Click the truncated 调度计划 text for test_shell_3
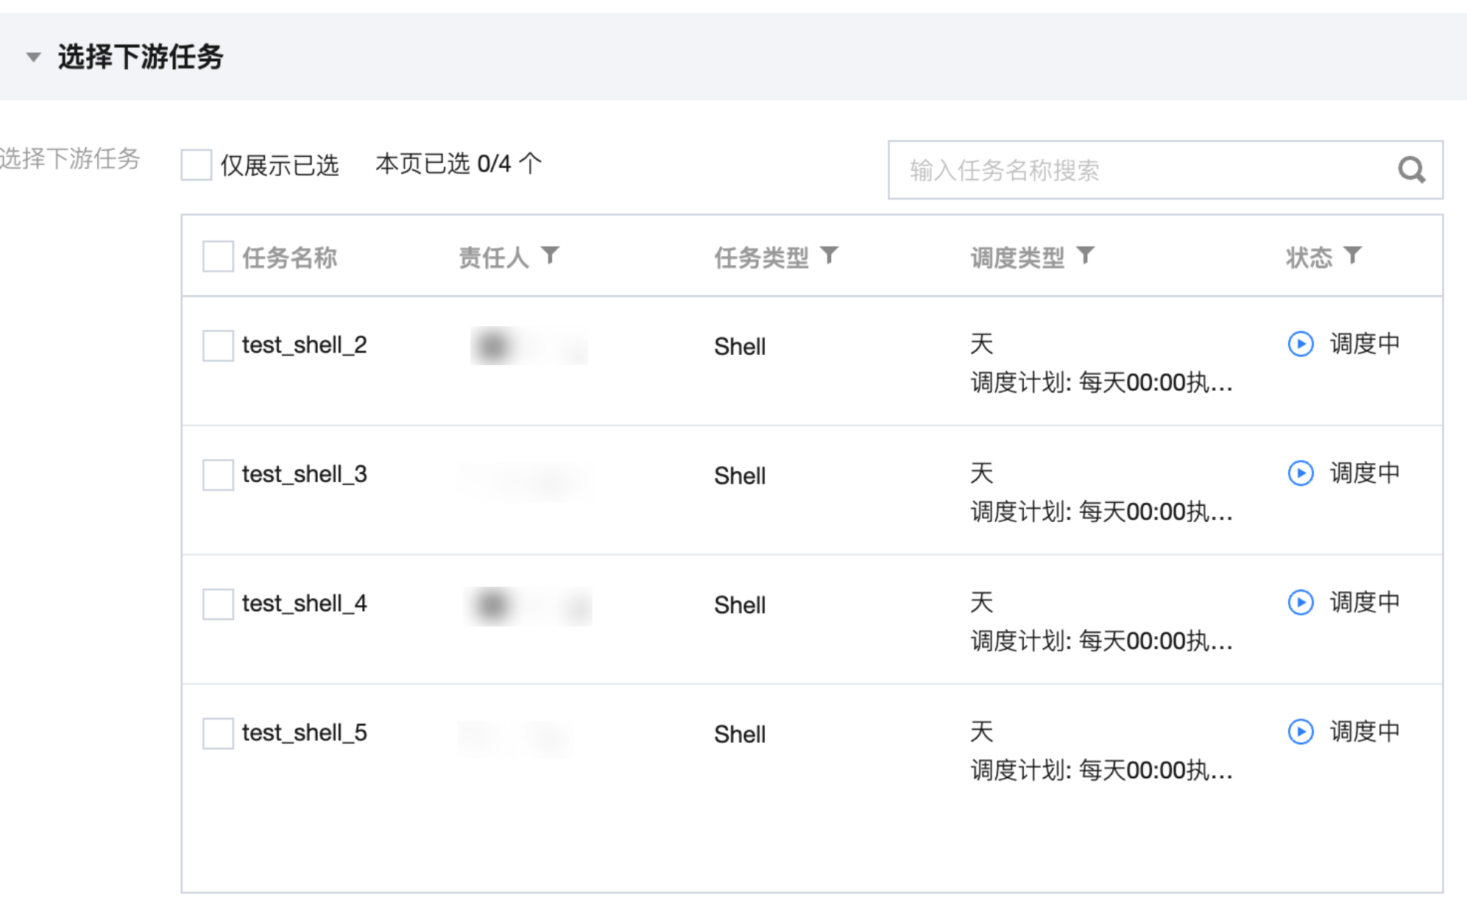This screenshot has height=907, width=1467. point(1100,512)
